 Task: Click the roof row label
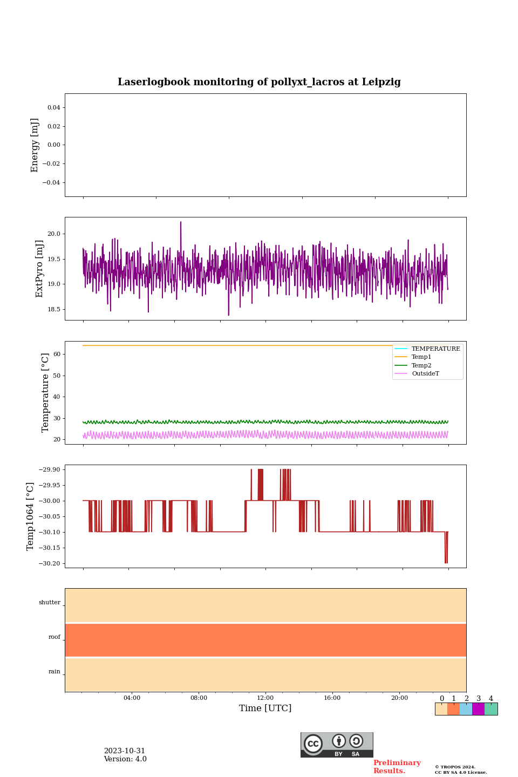tap(54, 637)
